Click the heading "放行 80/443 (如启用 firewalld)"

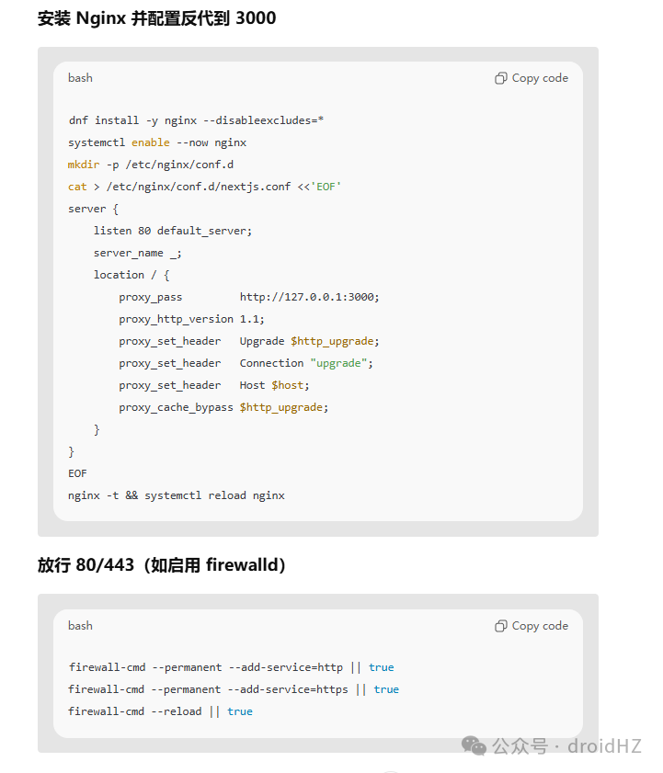tap(162, 565)
